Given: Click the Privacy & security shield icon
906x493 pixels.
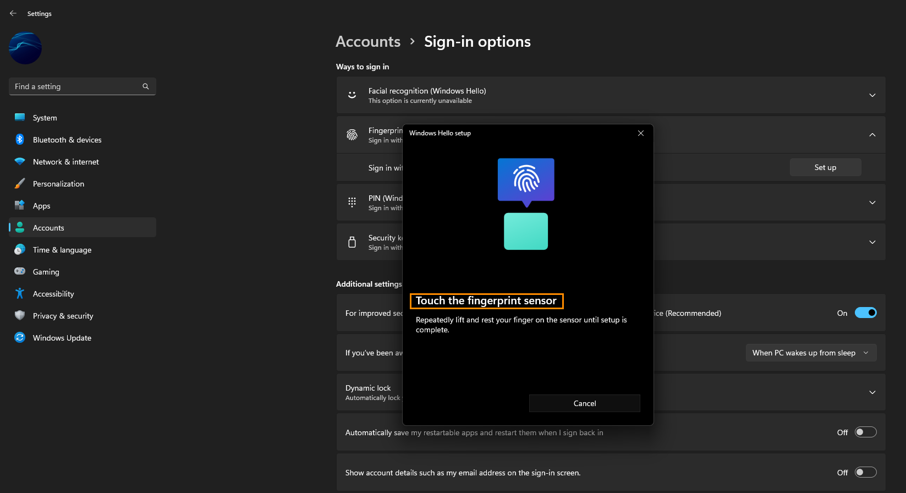Looking at the screenshot, I should coord(20,315).
